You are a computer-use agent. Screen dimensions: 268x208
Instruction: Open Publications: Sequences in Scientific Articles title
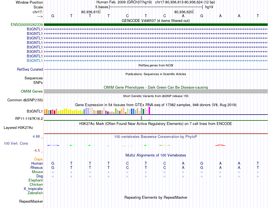click(156, 74)
